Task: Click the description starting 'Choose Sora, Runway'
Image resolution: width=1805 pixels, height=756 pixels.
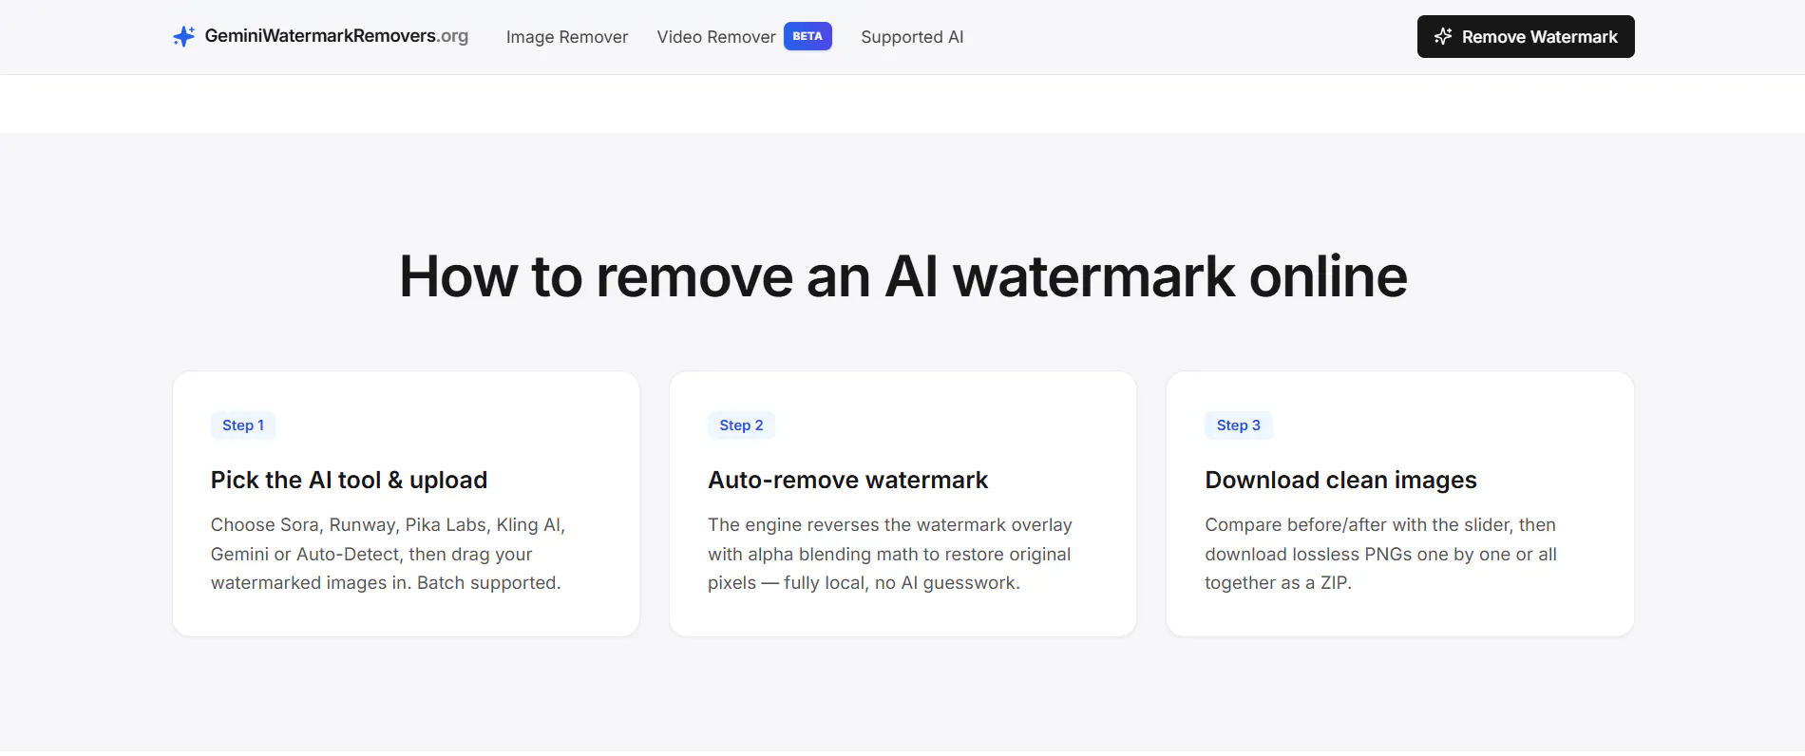Action: click(x=389, y=554)
